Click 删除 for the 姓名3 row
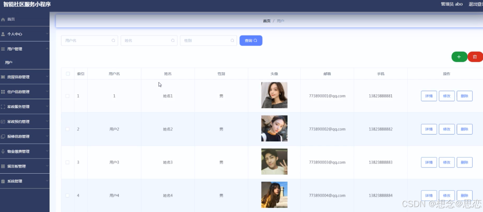The width and height of the screenshot is (483, 212). 465,162
